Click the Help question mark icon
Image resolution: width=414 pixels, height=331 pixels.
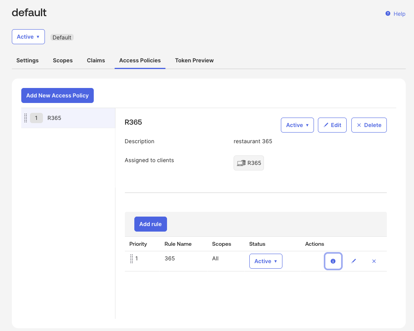coord(388,13)
